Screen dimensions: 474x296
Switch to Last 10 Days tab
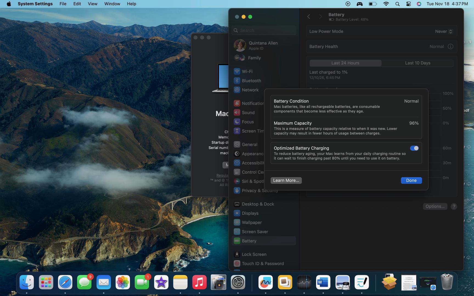[x=417, y=63]
